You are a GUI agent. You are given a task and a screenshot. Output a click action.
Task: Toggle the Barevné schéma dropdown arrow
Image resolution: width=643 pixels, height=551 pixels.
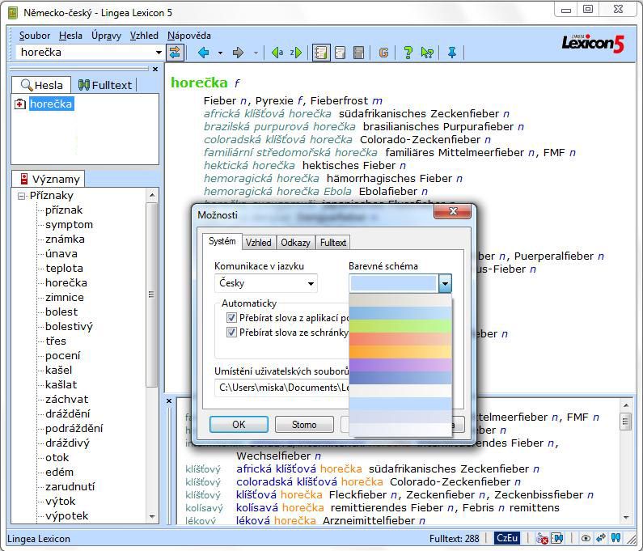[x=445, y=283]
